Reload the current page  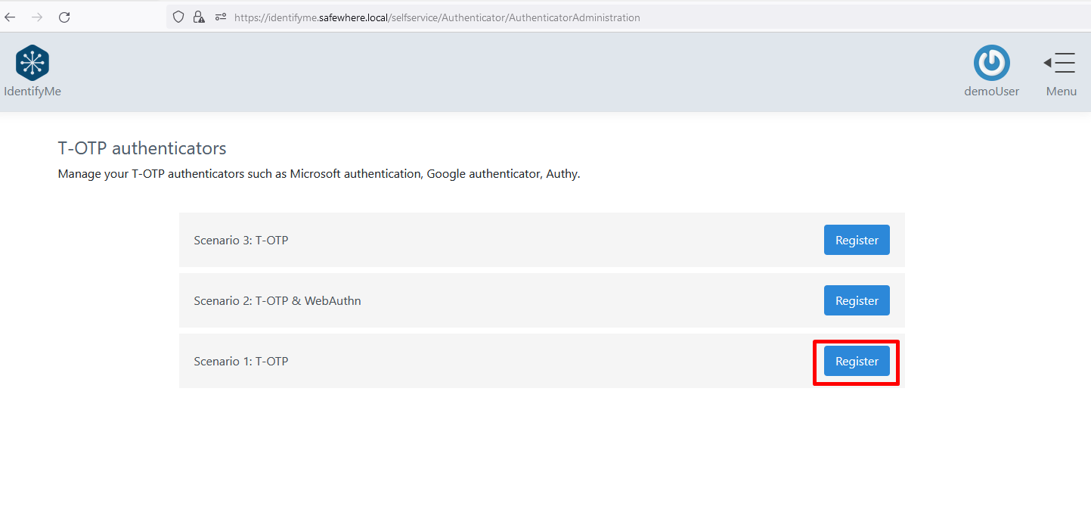64,17
